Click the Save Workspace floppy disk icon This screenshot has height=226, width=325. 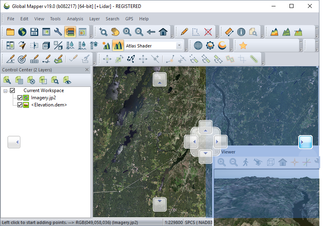[x=34, y=32]
